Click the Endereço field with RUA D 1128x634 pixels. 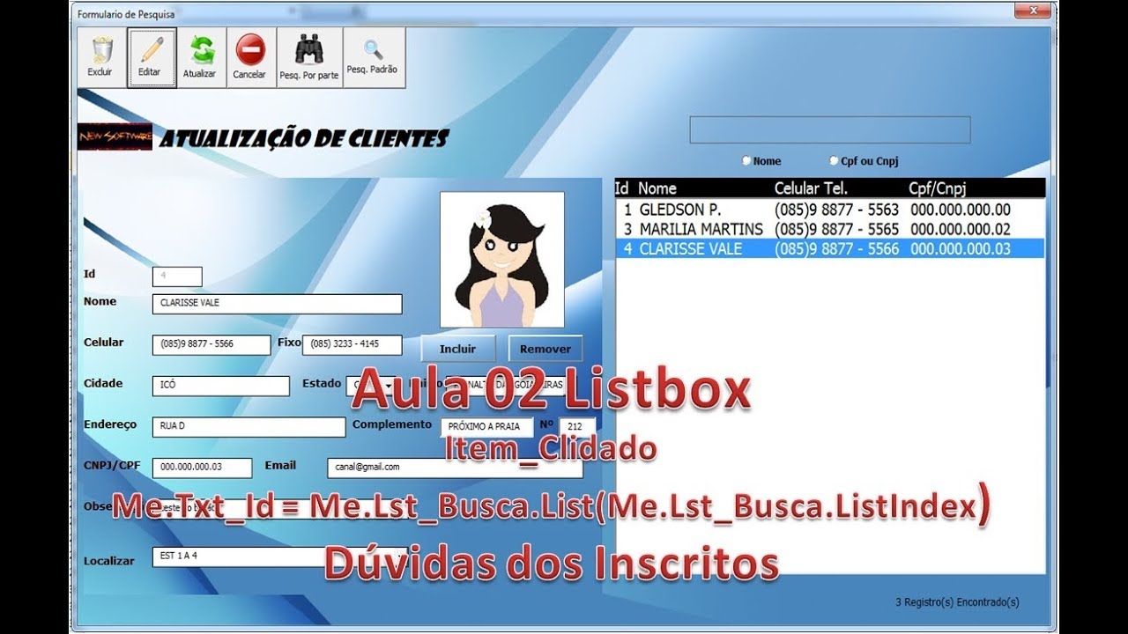tap(249, 427)
